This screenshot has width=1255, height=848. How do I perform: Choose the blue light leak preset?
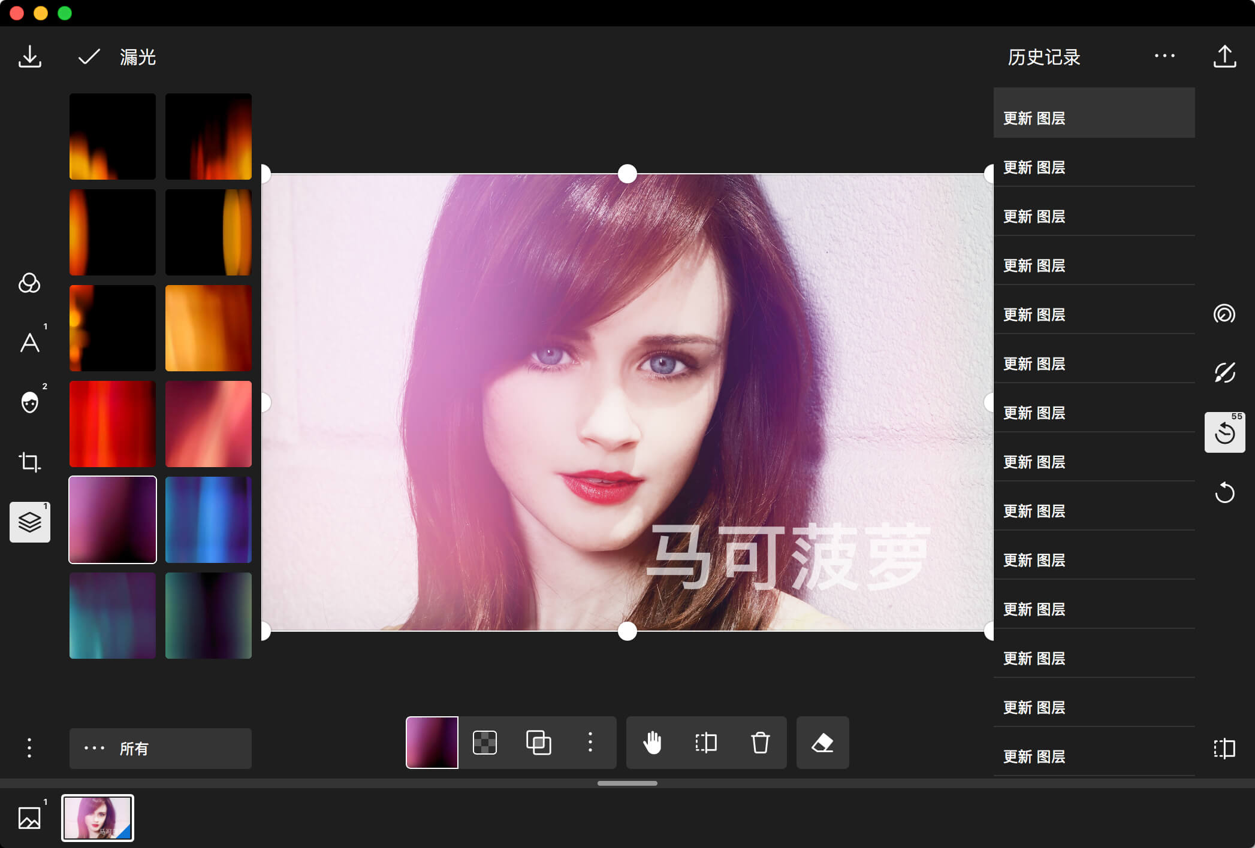pyautogui.click(x=209, y=520)
